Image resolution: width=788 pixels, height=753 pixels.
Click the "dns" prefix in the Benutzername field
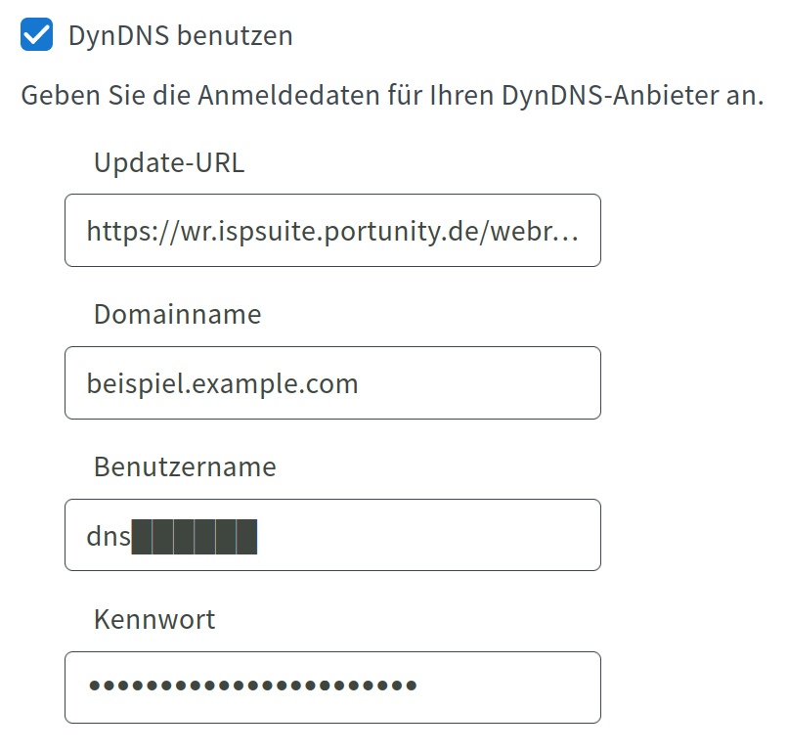click(108, 536)
